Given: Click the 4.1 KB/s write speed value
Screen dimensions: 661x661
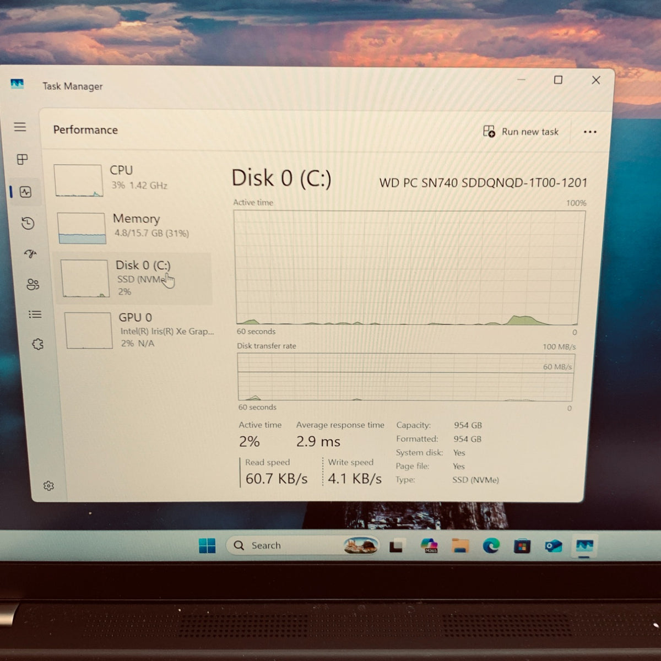Looking at the screenshot, I should (x=355, y=478).
